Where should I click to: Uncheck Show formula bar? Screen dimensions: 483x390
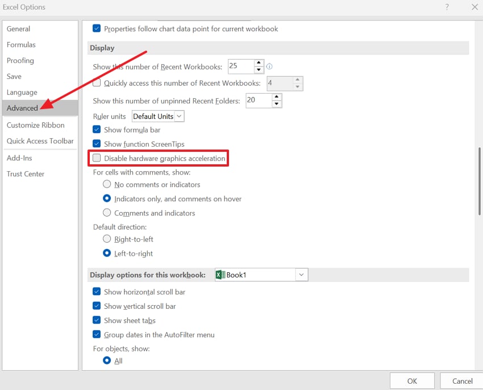(97, 129)
